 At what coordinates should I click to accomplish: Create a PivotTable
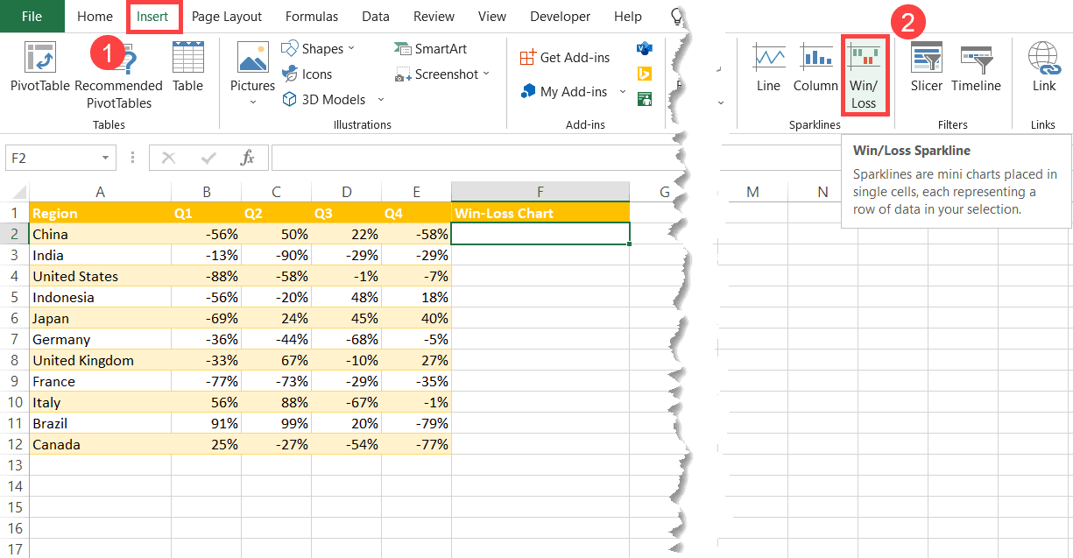pyautogui.click(x=39, y=70)
